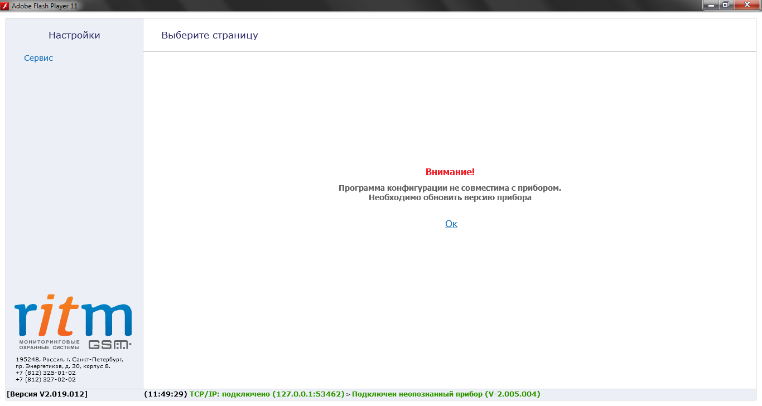The height and width of the screenshot is (406, 762).
Task: Confirm the warning by clicking Ок
Action: point(451,224)
